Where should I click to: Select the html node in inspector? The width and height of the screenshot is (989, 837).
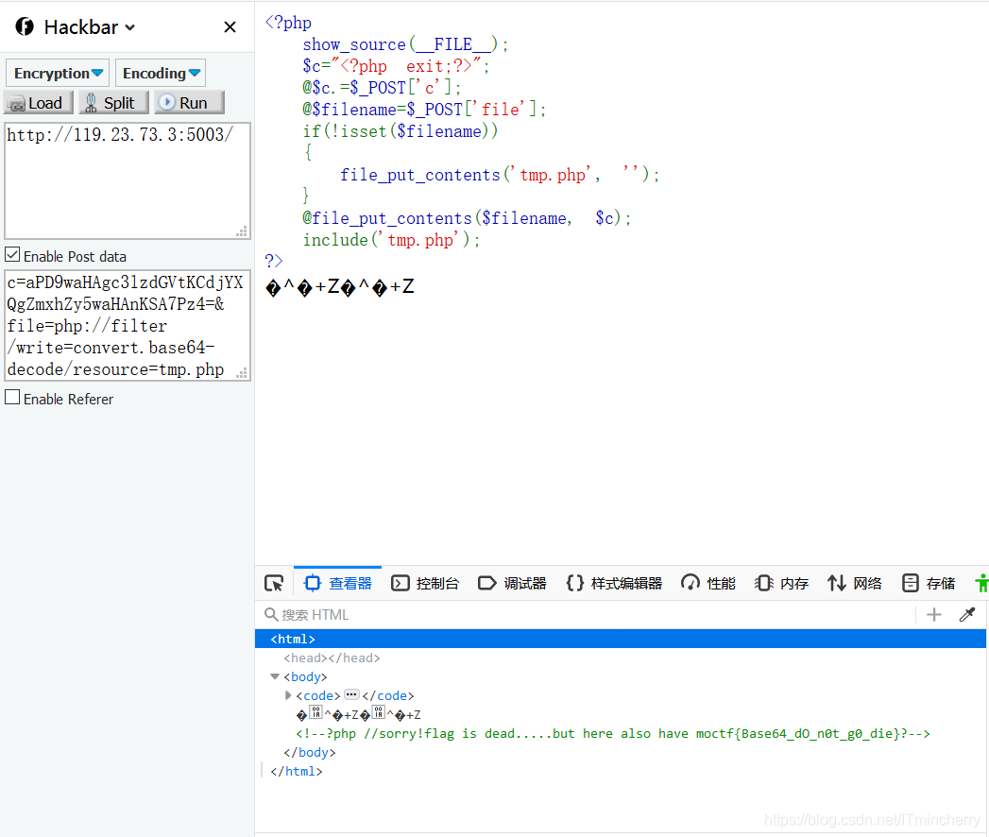(621, 639)
